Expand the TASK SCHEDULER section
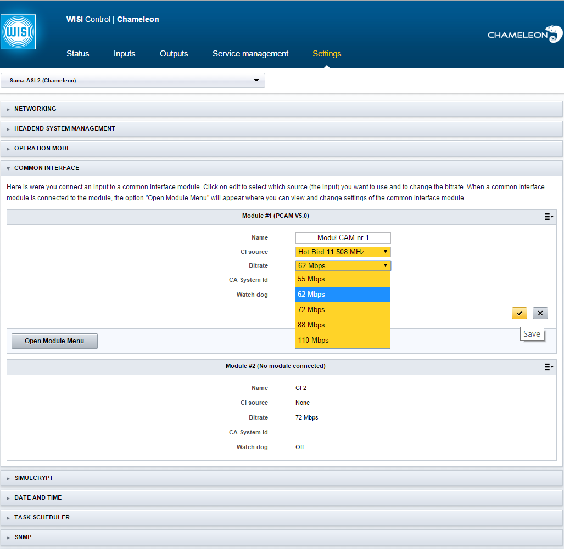Viewport: 564px width, 549px height. coord(282,517)
